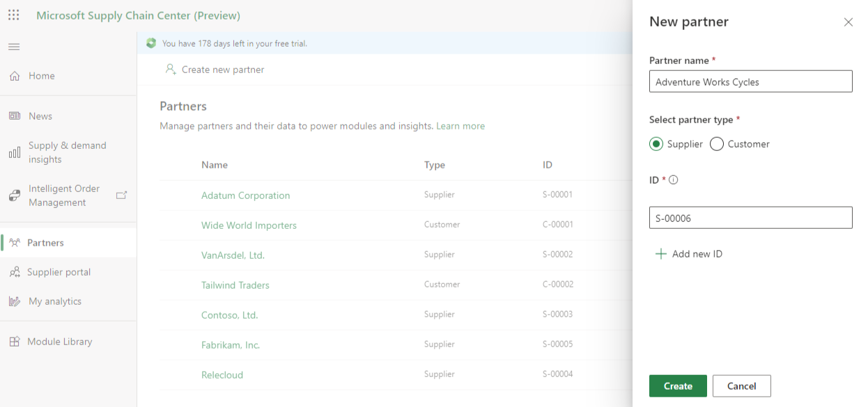This screenshot has height=407, width=868.
Task: Click the Partners people icon
Action: pyautogui.click(x=15, y=243)
